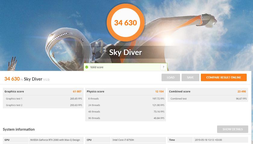Click the green valid score checkmark icon

(x=87, y=67)
